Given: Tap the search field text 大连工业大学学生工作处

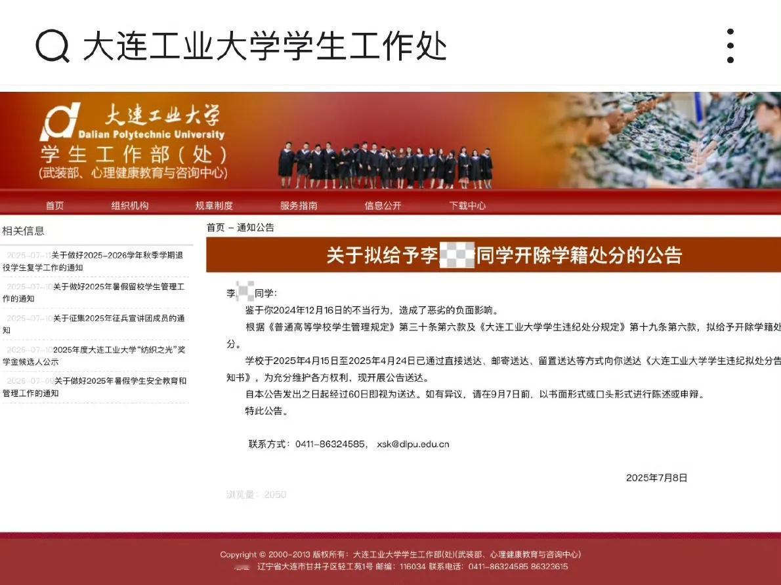Looking at the screenshot, I should (264, 46).
